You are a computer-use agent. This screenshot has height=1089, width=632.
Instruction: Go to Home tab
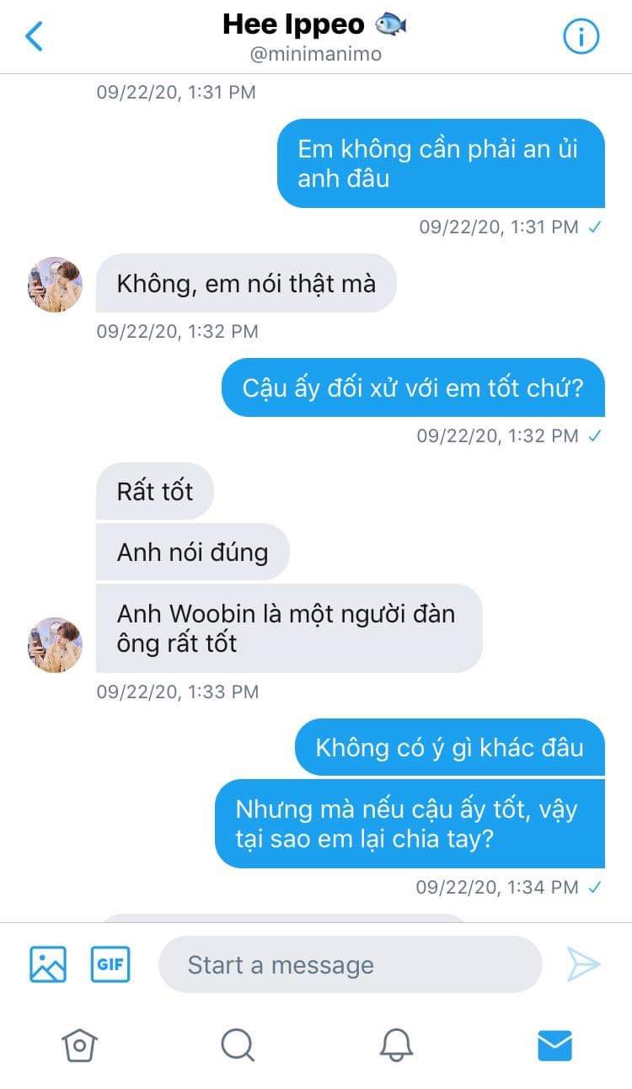[x=79, y=1045]
